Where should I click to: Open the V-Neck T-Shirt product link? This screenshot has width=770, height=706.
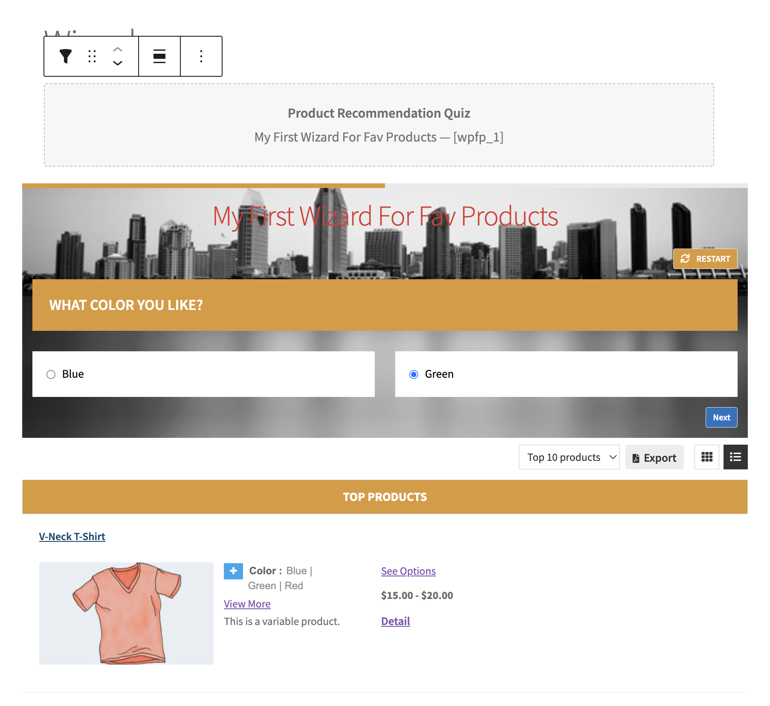point(72,536)
